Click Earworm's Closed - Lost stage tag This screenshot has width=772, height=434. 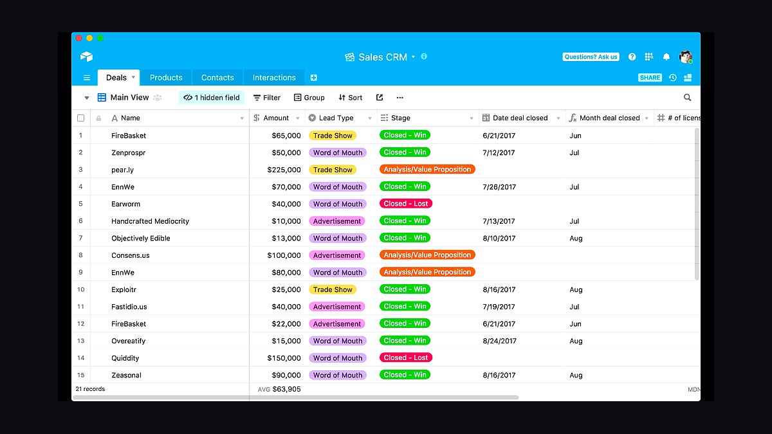(x=406, y=204)
